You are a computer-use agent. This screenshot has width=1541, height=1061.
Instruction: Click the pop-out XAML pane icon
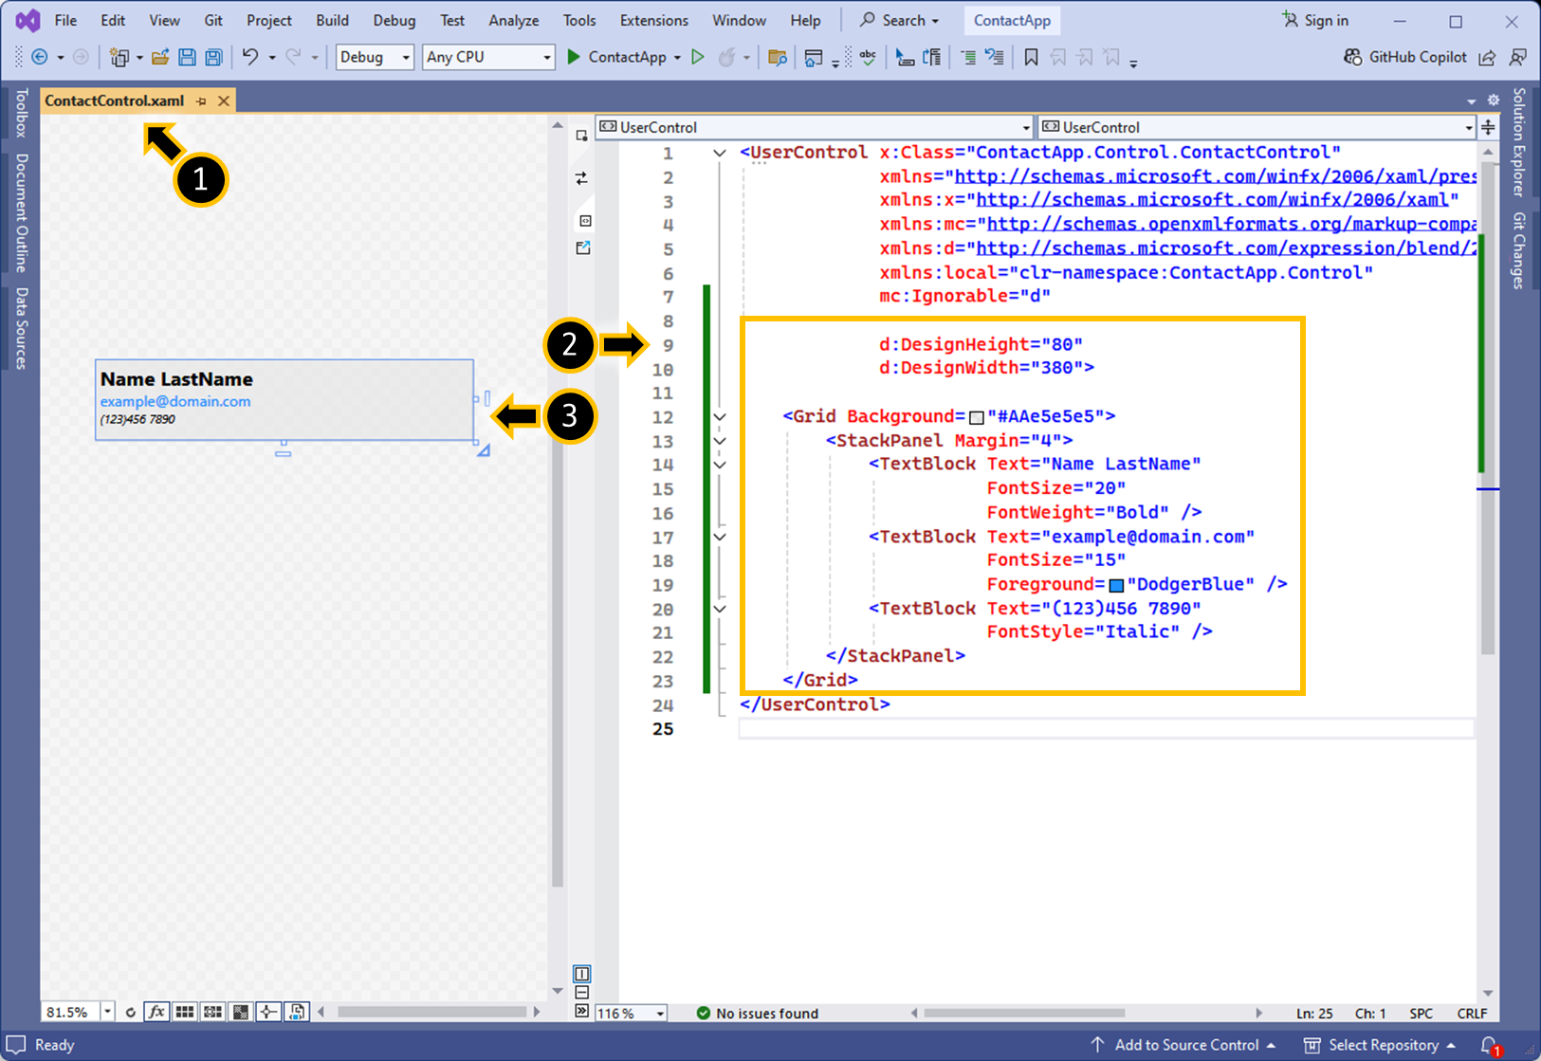click(583, 248)
